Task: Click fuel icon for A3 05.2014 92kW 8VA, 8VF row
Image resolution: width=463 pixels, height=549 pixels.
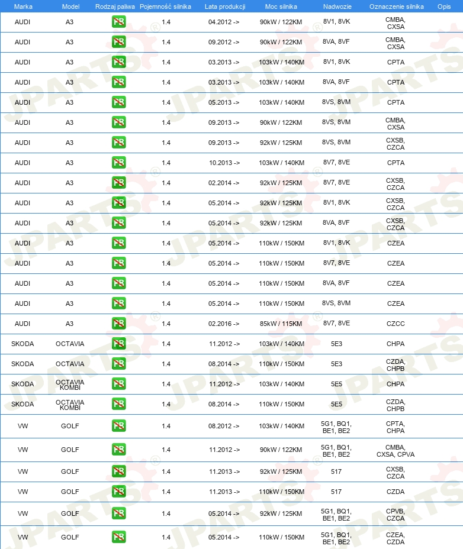Action: point(119,223)
